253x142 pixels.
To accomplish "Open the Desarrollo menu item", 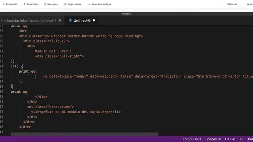I will (x=30, y=4).
